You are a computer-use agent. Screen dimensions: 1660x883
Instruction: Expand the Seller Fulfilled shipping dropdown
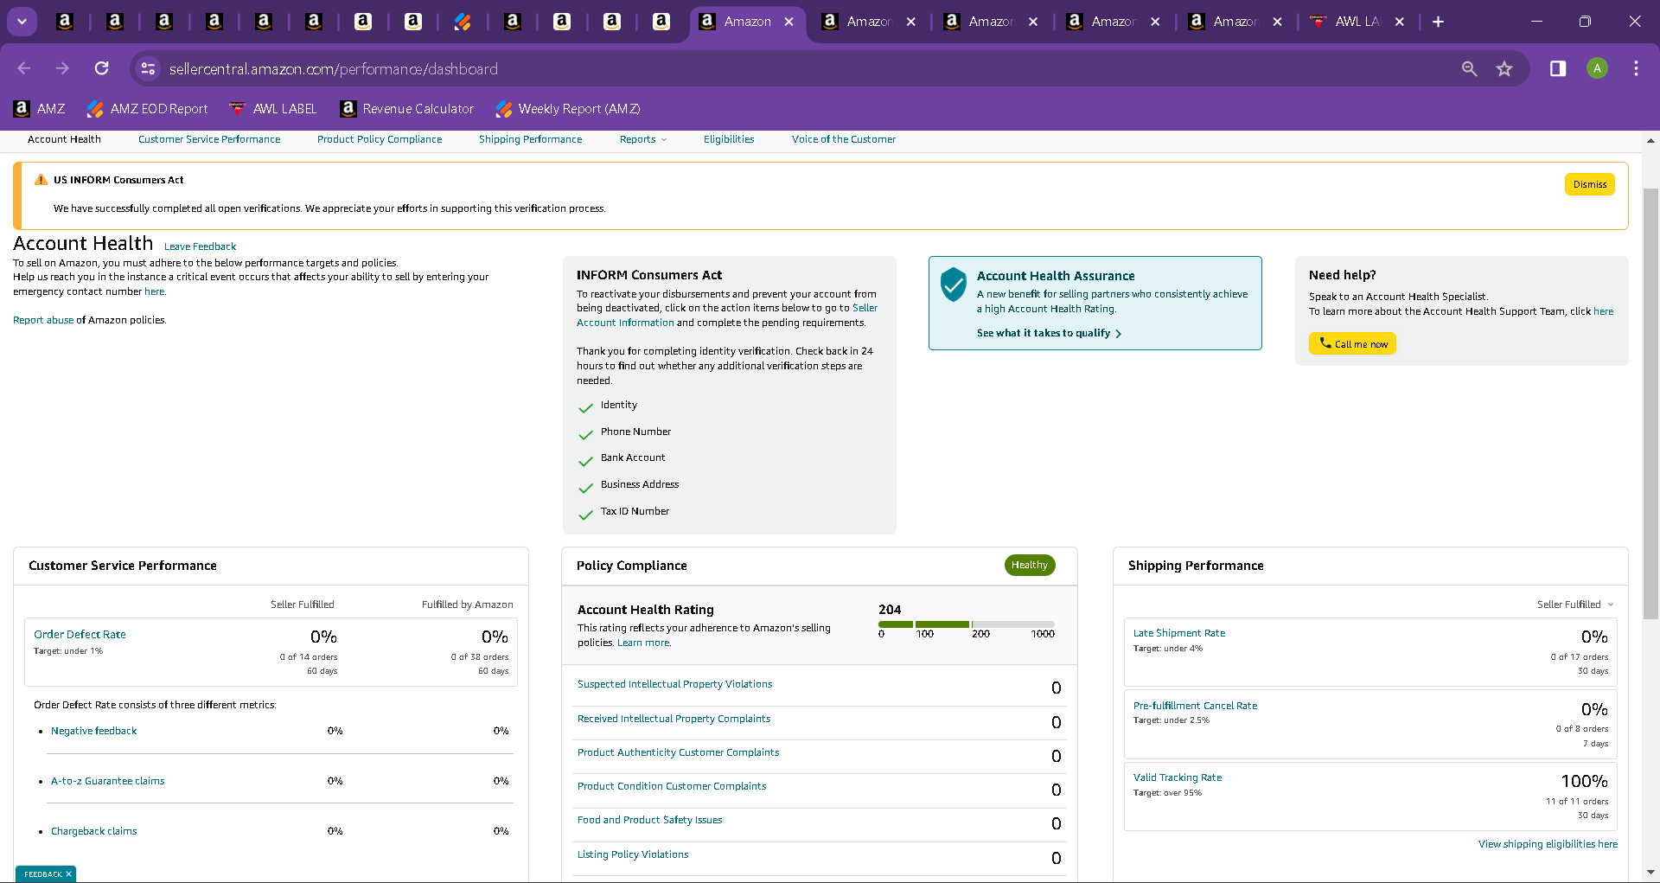(x=1575, y=605)
